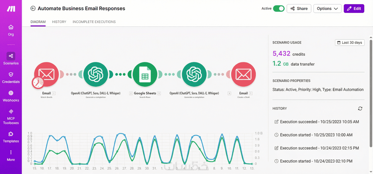373x174 pixels.
Task: Click the scenario title 'Automate Business Email Responses'
Action: (x=81, y=9)
